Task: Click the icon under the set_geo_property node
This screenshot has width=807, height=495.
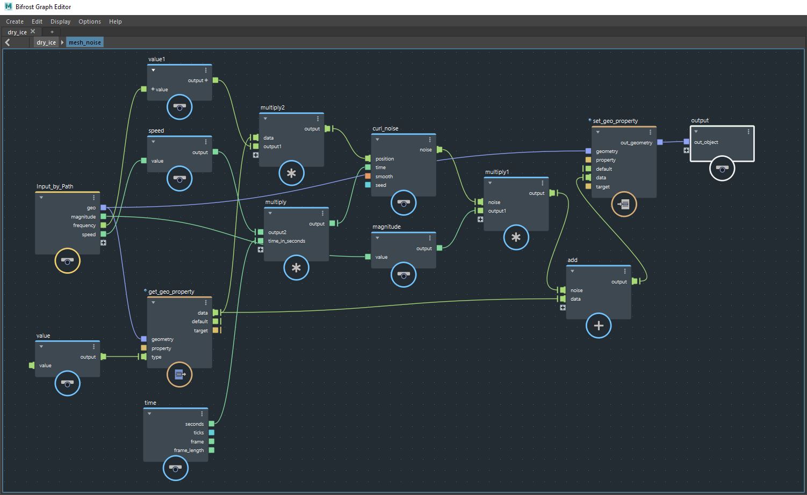Action: click(x=623, y=204)
